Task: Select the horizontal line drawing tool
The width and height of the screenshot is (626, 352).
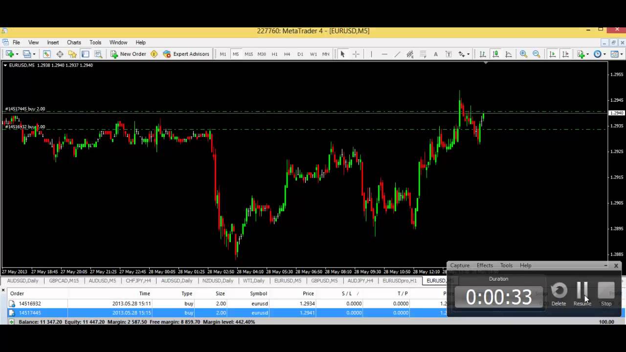Action: (x=384, y=54)
